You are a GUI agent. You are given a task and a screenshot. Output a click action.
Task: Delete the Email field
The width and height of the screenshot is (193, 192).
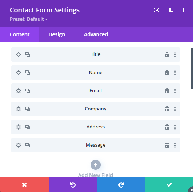coord(167,91)
